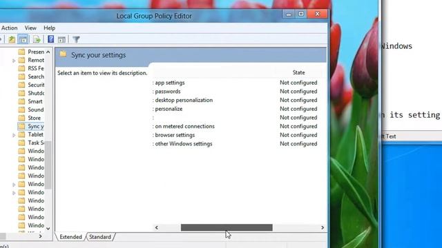The image size is (442, 248).
Task: Minimize the Local Group Policy Editor window
Action: coord(289,14)
